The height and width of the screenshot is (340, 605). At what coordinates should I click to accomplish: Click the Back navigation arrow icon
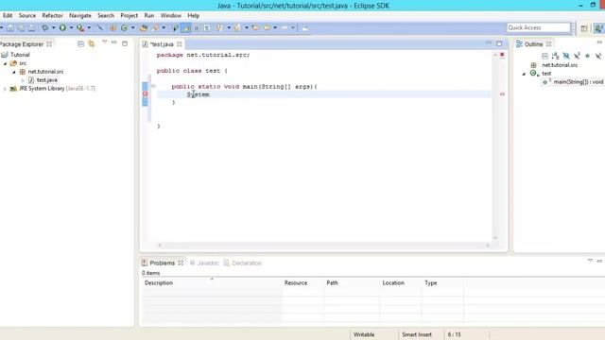tap(267, 27)
